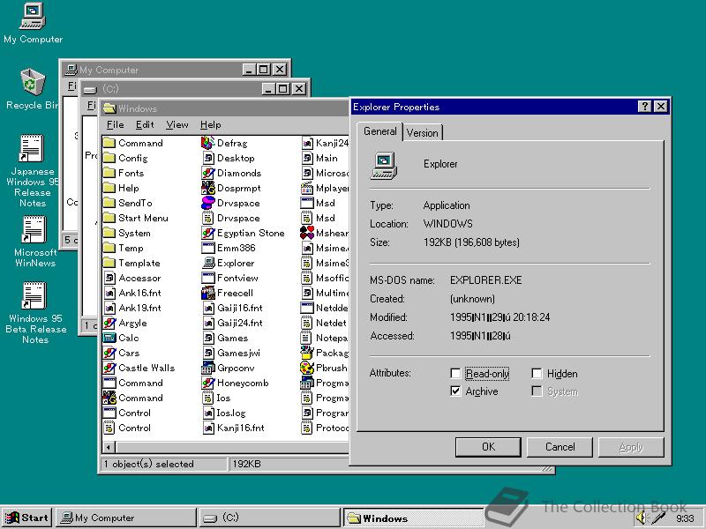Select the System folder icon
706x529 pixels.
[x=109, y=233]
